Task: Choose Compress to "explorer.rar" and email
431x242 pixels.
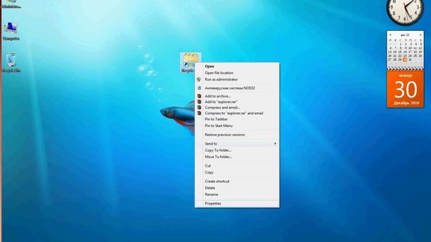Action: tap(237, 113)
